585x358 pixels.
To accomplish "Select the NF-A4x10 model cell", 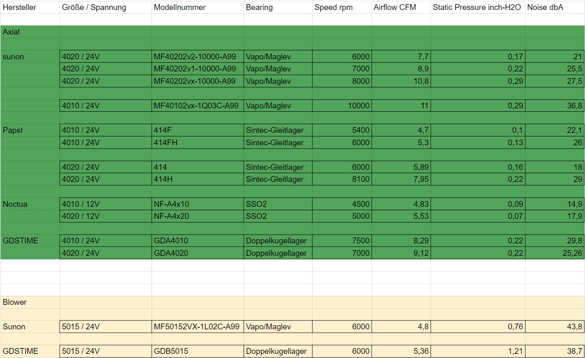I will click(198, 204).
